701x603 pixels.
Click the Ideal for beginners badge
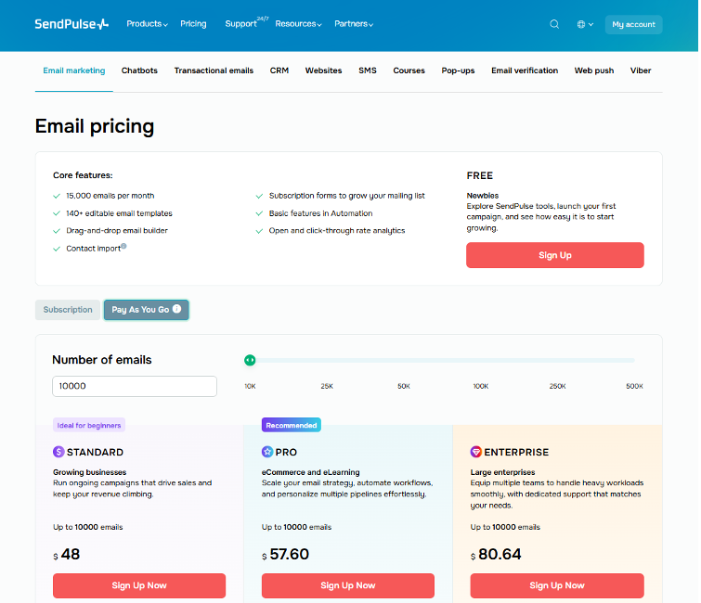pyautogui.click(x=89, y=425)
